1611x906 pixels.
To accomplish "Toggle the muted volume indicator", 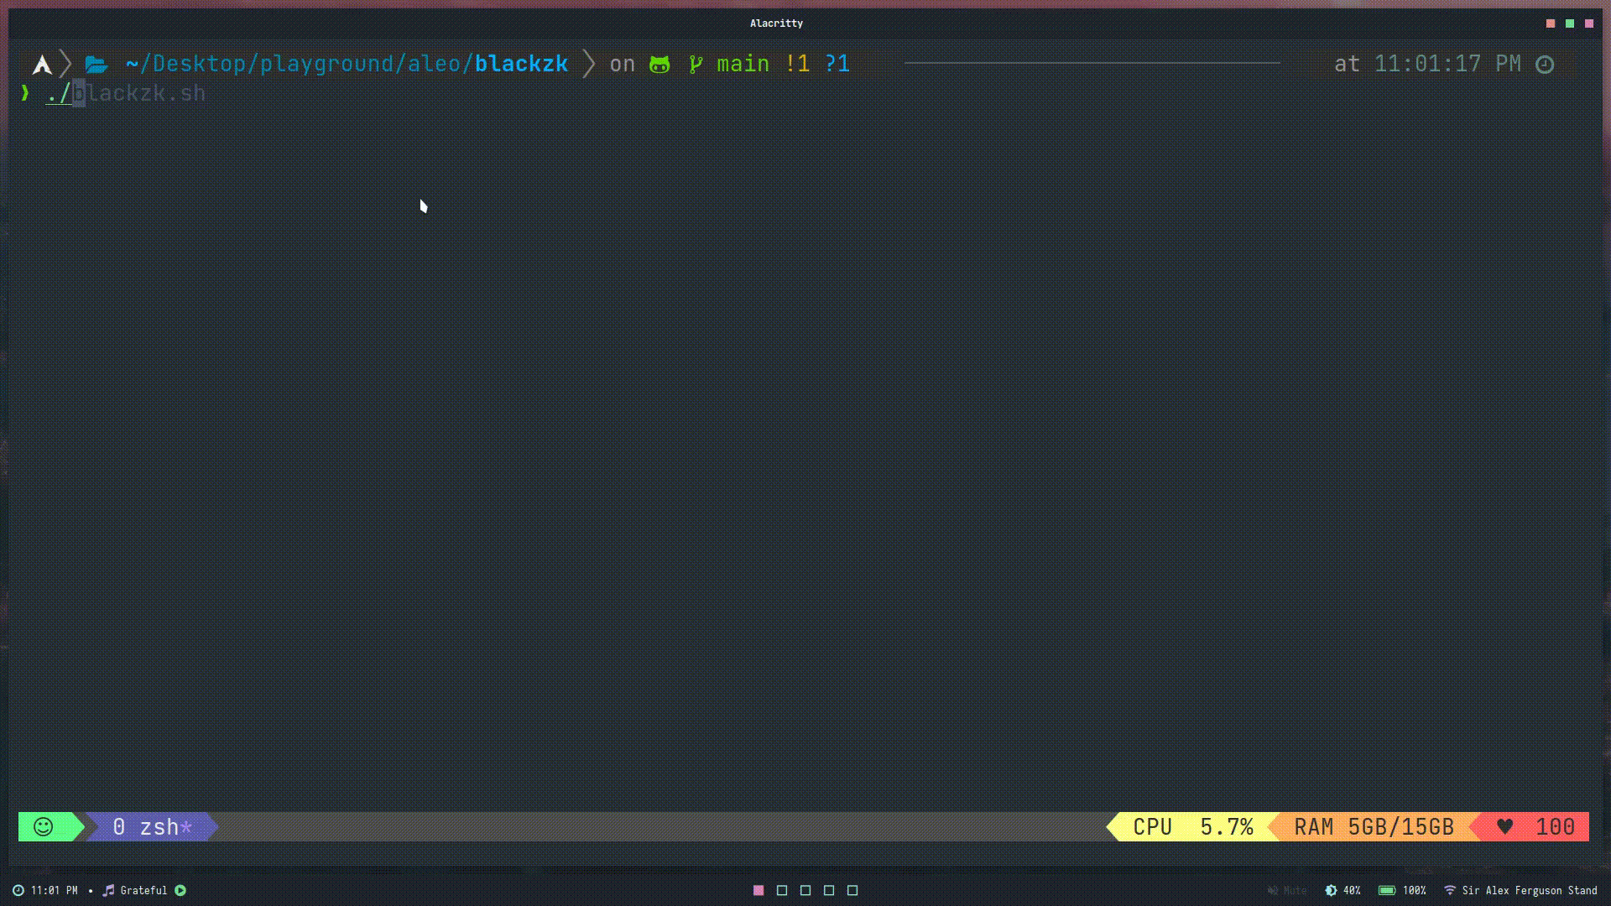I will (1286, 890).
